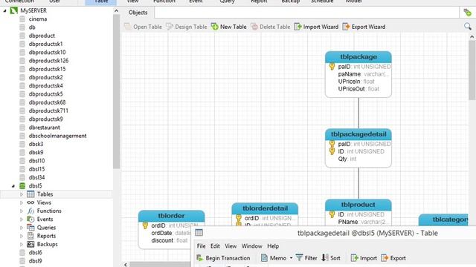This screenshot has height=267, width=476.
Task: Click the Import button in the table window
Action: (364, 258)
